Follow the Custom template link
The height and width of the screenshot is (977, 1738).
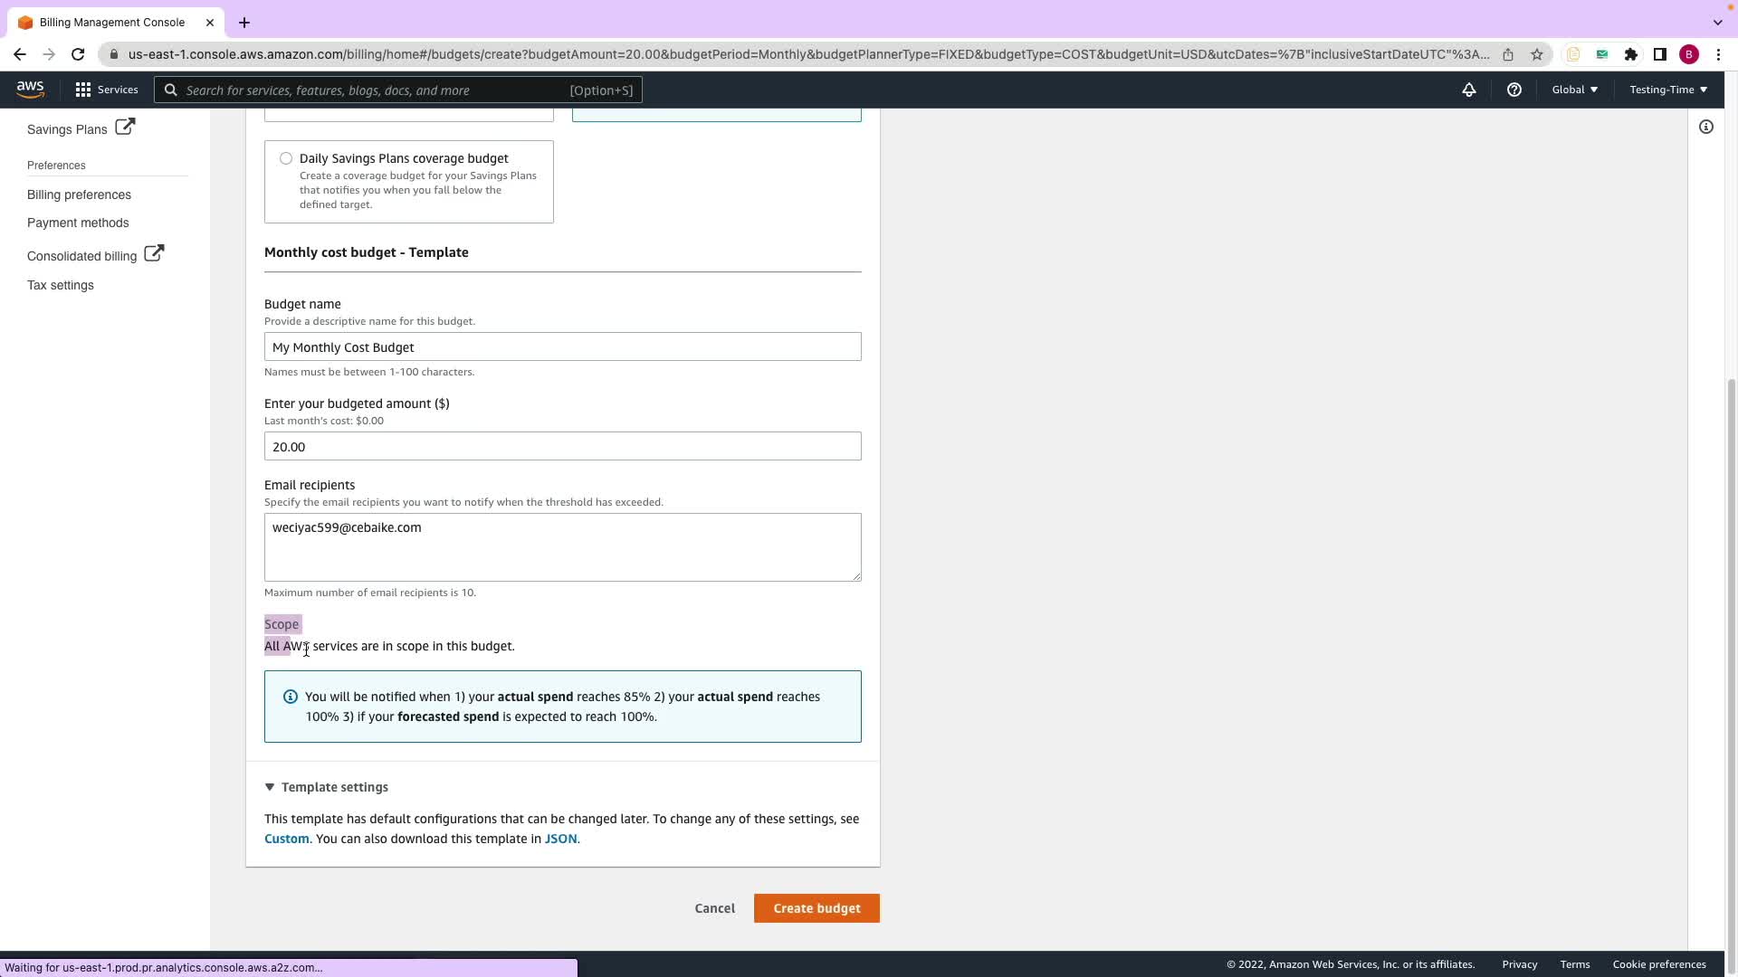286,839
